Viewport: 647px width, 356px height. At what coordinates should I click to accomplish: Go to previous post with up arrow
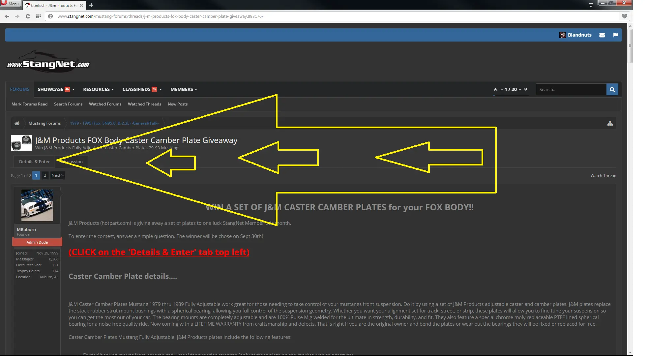502,89
